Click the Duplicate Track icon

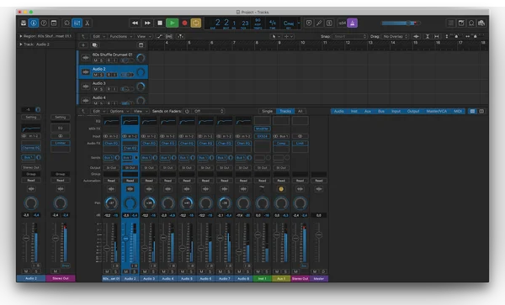94,45
